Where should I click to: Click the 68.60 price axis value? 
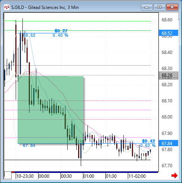(167, 20)
